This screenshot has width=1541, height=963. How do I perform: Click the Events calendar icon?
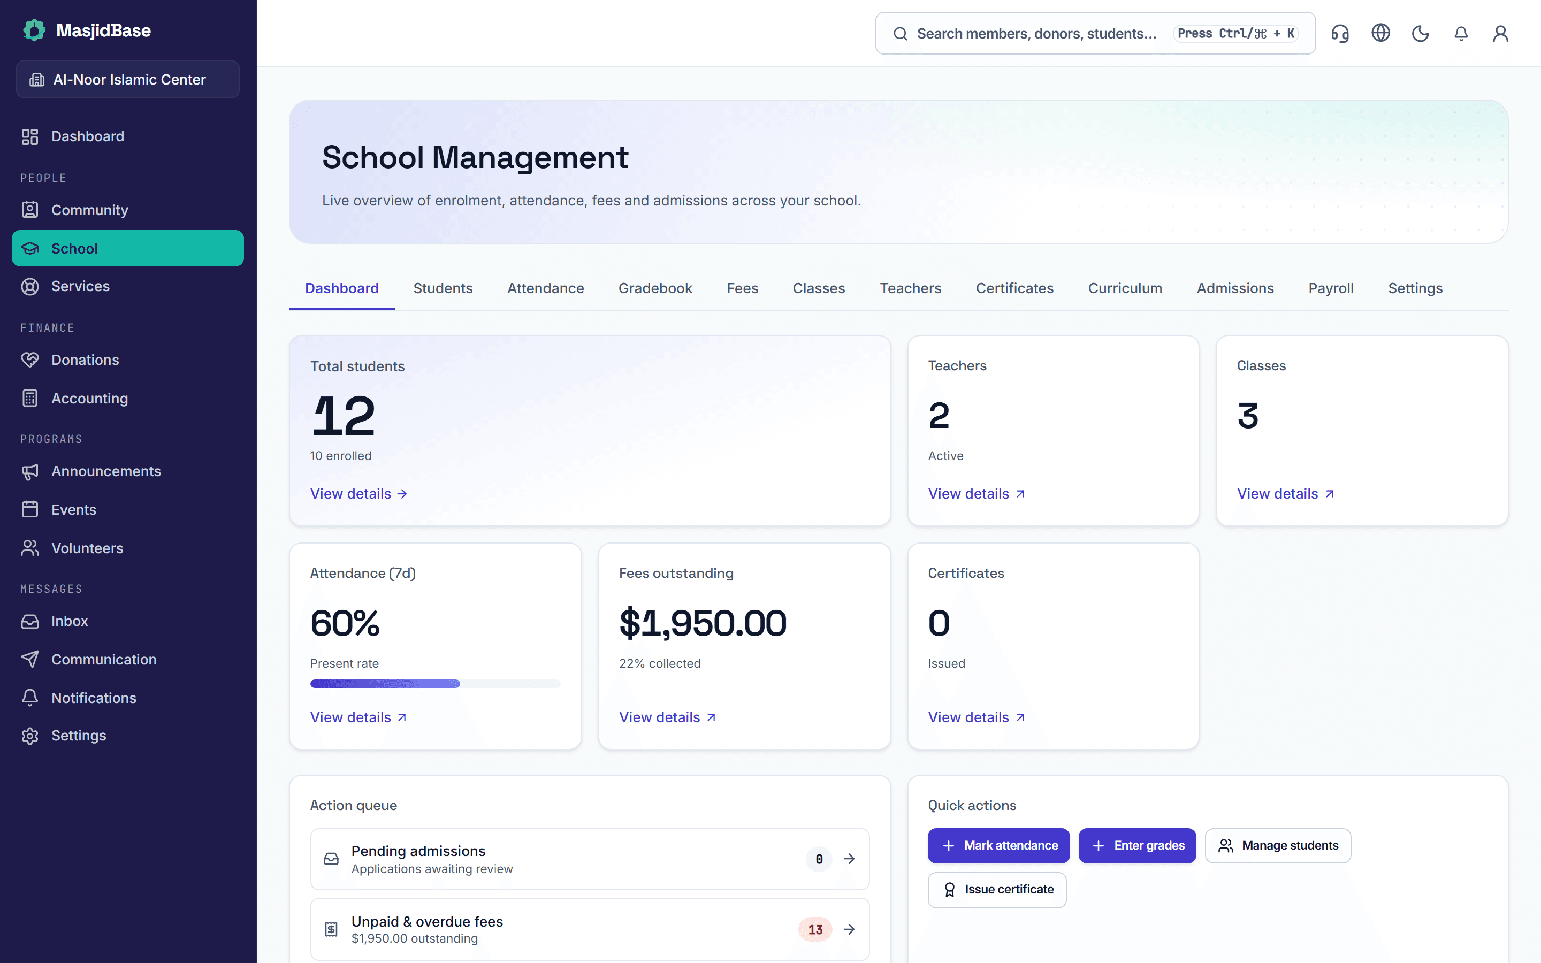[x=30, y=509]
